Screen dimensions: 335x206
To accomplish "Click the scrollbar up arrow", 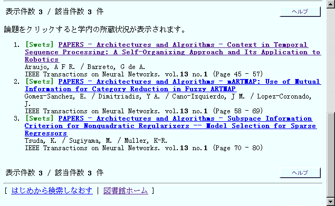I will click(331, 4).
